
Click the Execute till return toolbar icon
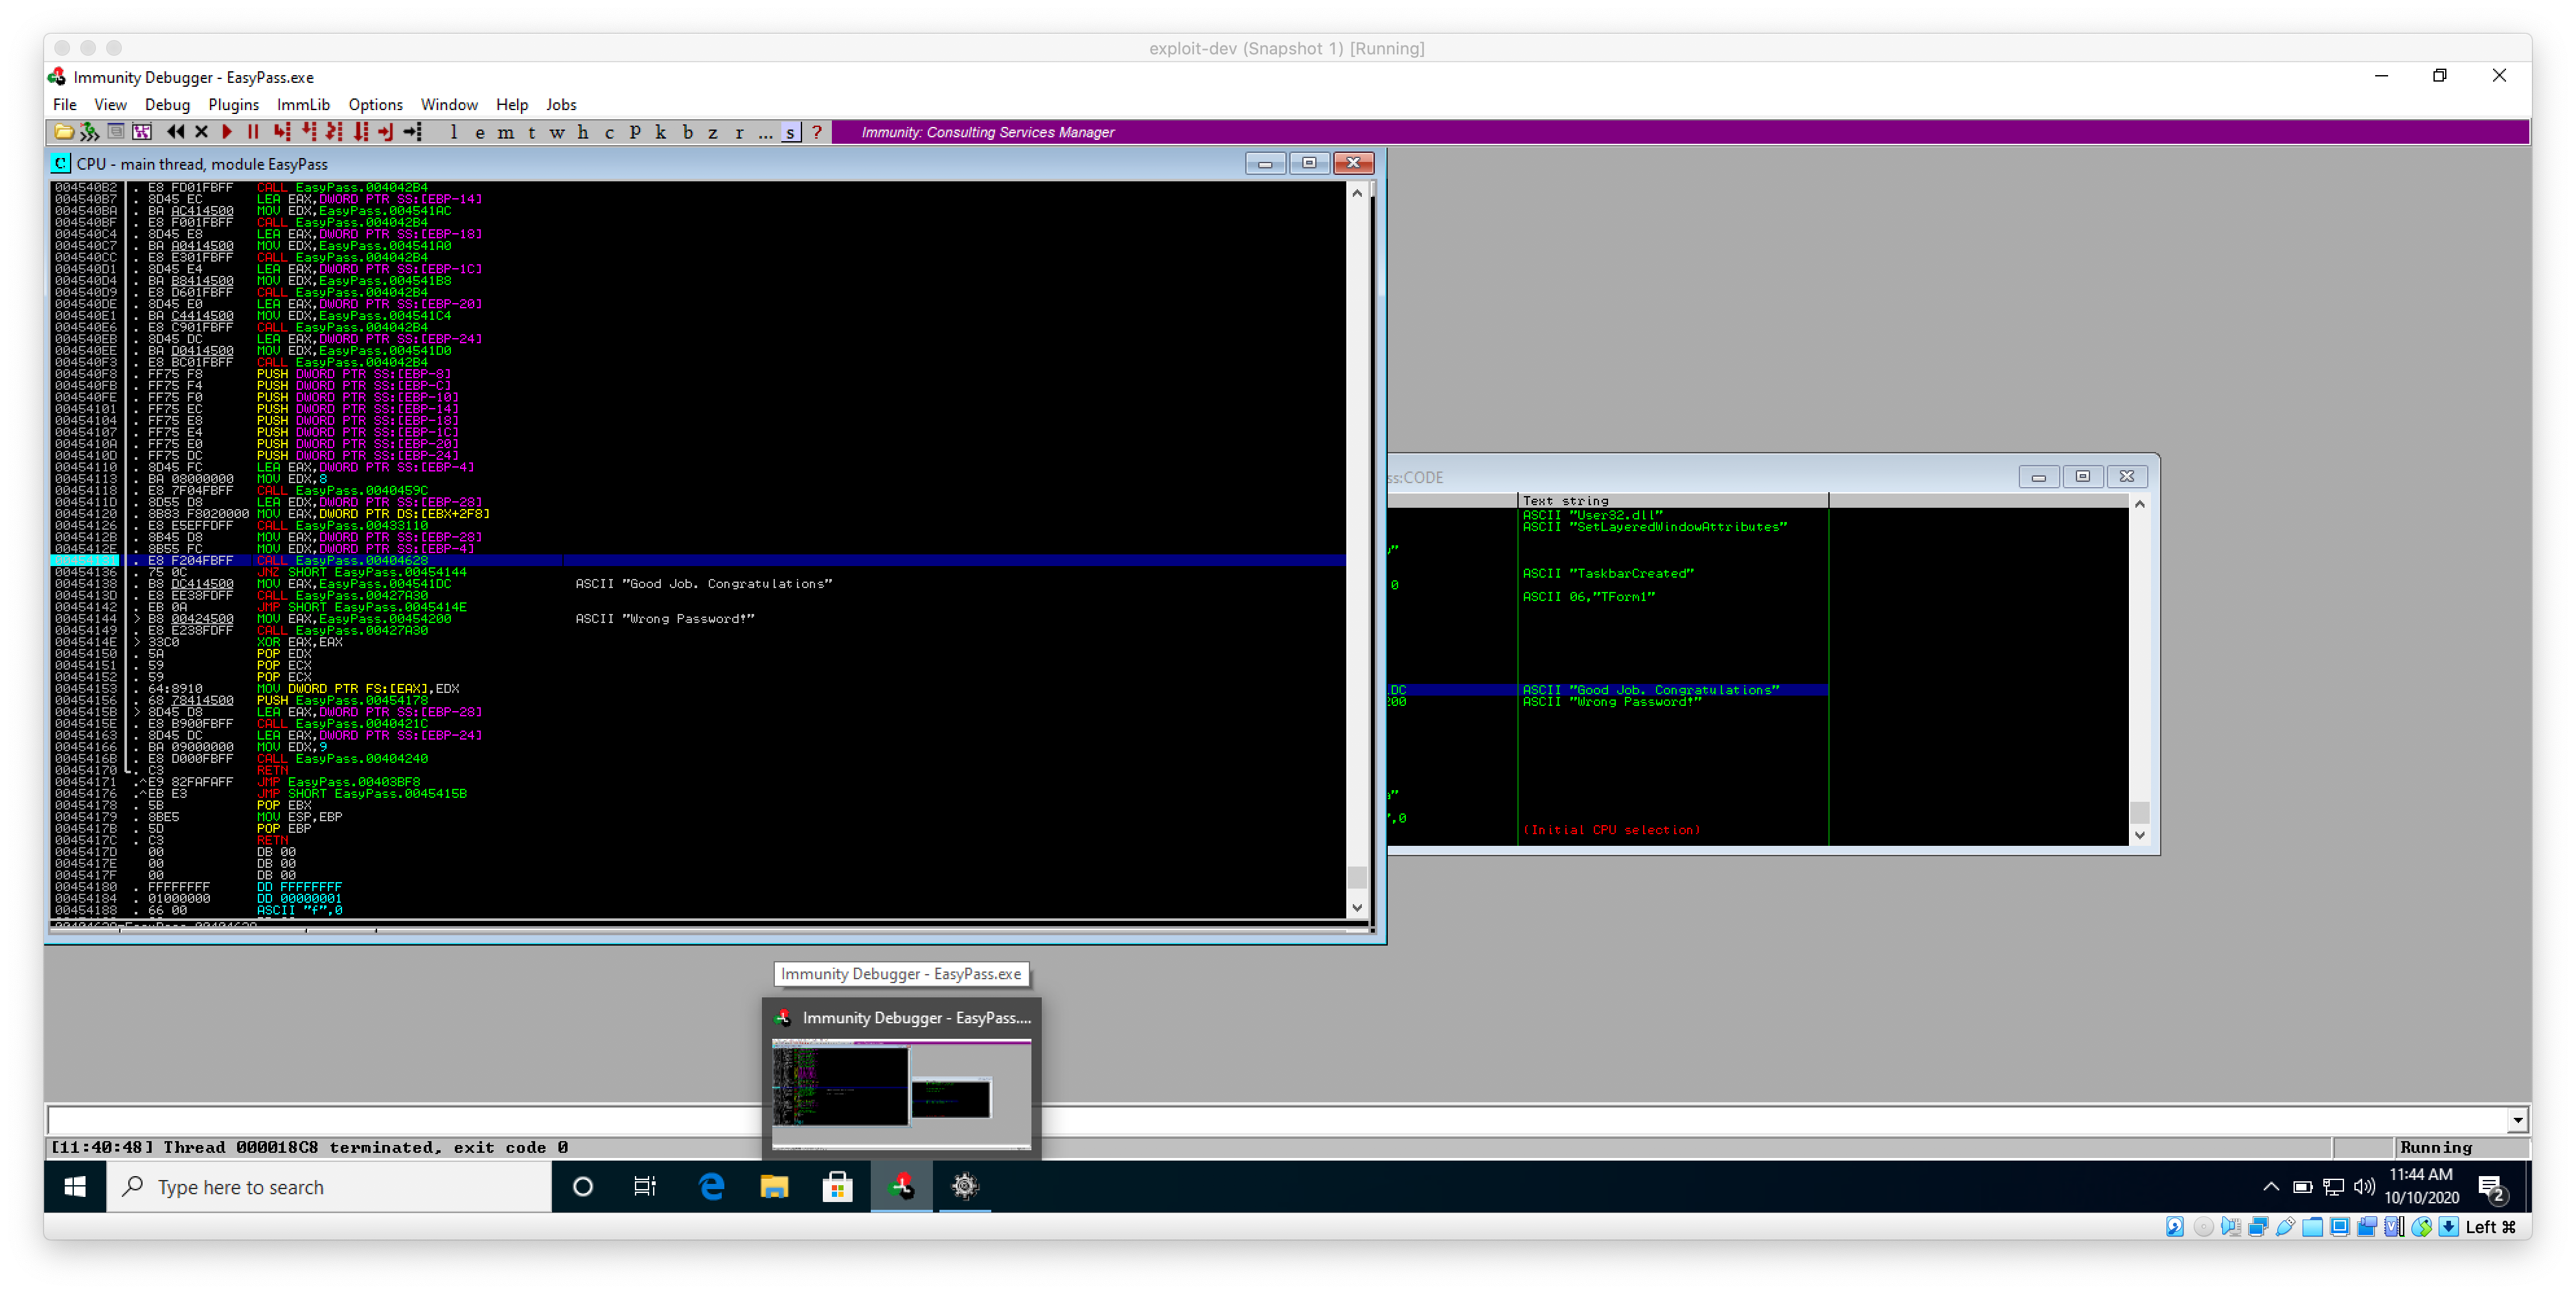click(386, 132)
